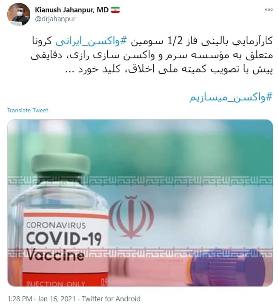Open the attached COVID-19 vaccine image
This screenshot has height=306, width=278.
[140, 203]
